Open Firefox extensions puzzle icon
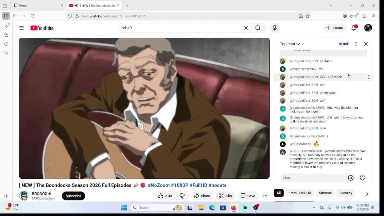Image resolution: width=384 pixels, height=216 pixels. pyautogui.click(x=365, y=16)
